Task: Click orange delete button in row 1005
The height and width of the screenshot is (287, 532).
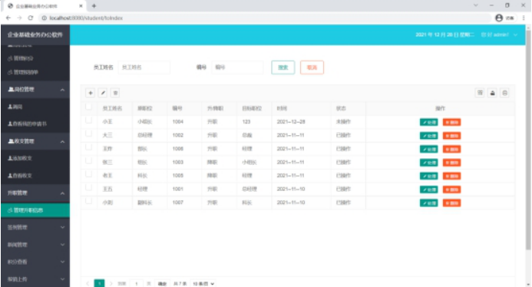Action: pos(451,176)
